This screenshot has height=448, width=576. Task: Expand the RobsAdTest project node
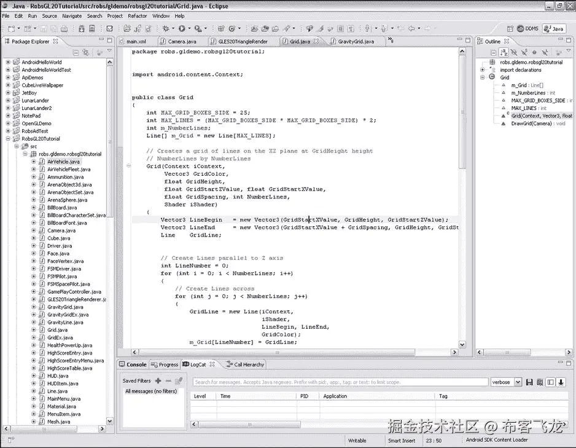(9, 130)
